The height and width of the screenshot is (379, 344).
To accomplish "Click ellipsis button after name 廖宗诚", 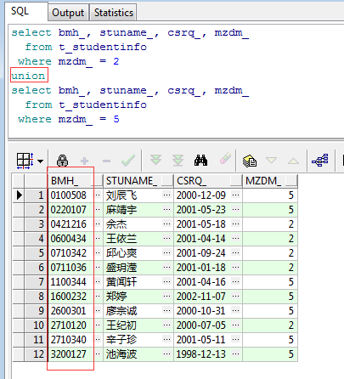I will (x=166, y=310).
